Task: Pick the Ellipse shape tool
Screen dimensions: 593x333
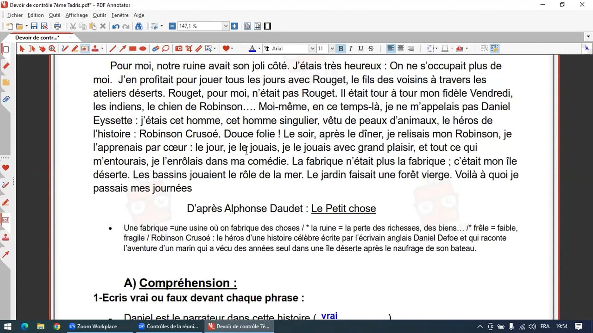Action: coord(143,49)
